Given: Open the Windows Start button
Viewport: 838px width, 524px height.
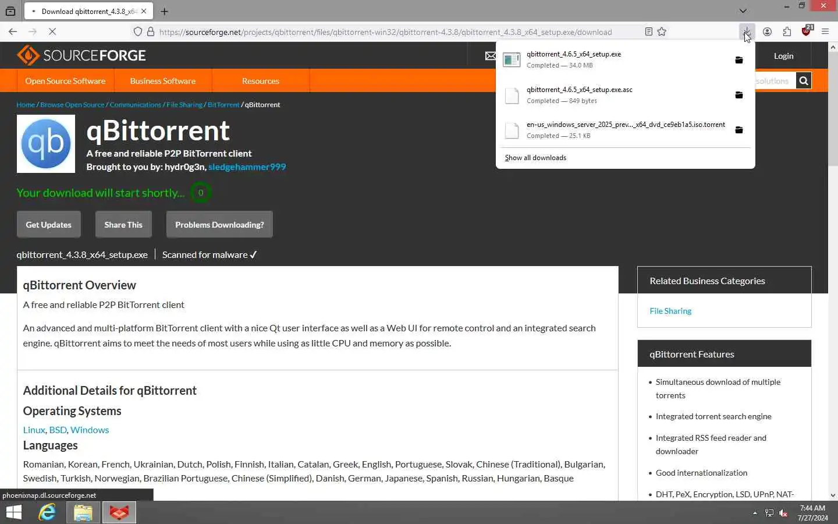Looking at the screenshot, I should point(13,512).
